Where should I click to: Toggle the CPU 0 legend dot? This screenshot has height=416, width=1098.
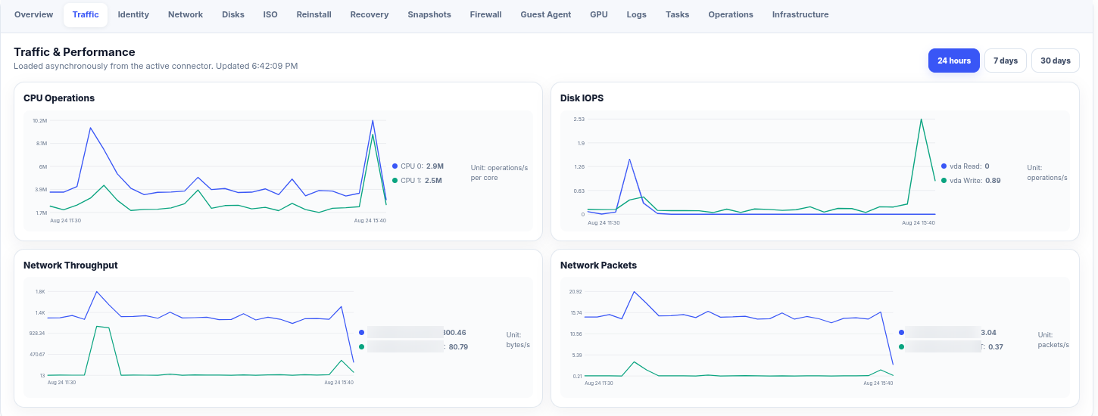(x=395, y=166)
